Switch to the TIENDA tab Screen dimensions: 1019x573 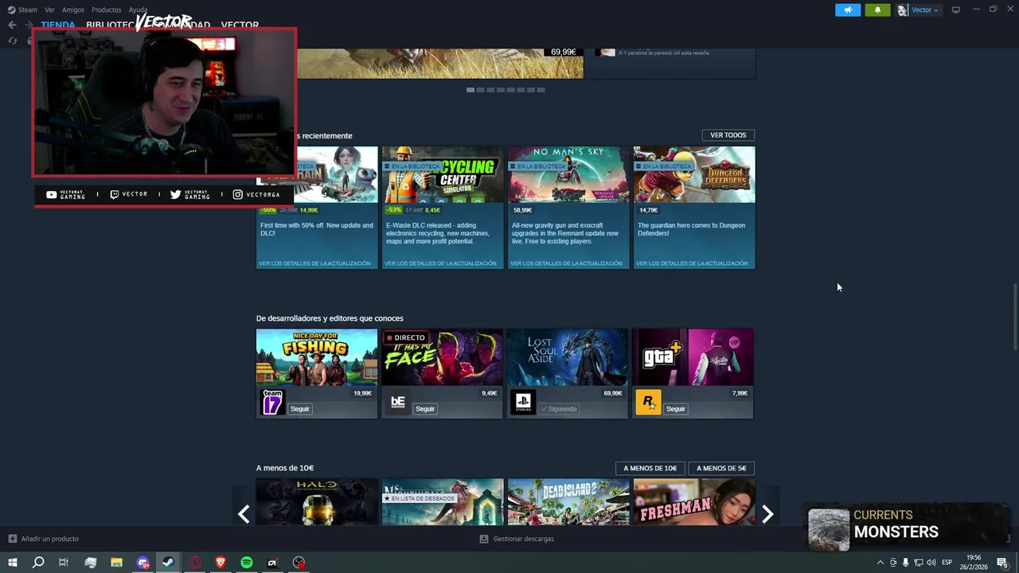point(58,25)
